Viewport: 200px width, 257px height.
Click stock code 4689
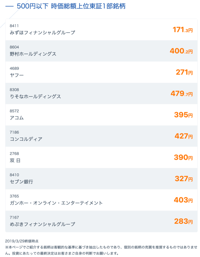pyautogui.click(x=14, y=69)
